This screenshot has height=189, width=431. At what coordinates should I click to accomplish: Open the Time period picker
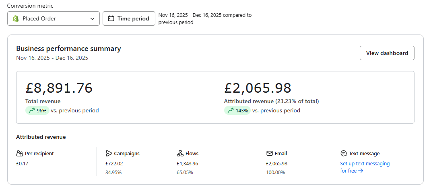[x=129, y=18]
